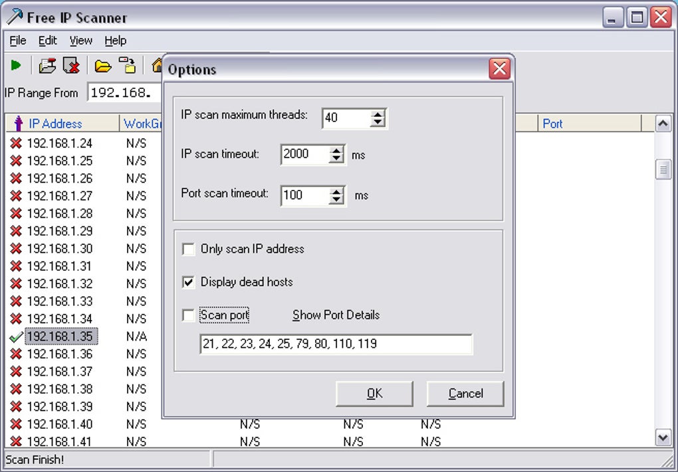Click the red X icon beside 192.168.1.38
Screen dimensions: 678x472
(16, 389)
